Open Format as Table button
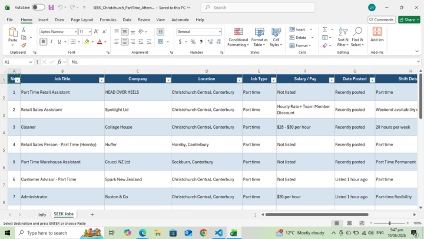This screenshot has height=239, width=424. pyautogui.click(x=259, y=37)
